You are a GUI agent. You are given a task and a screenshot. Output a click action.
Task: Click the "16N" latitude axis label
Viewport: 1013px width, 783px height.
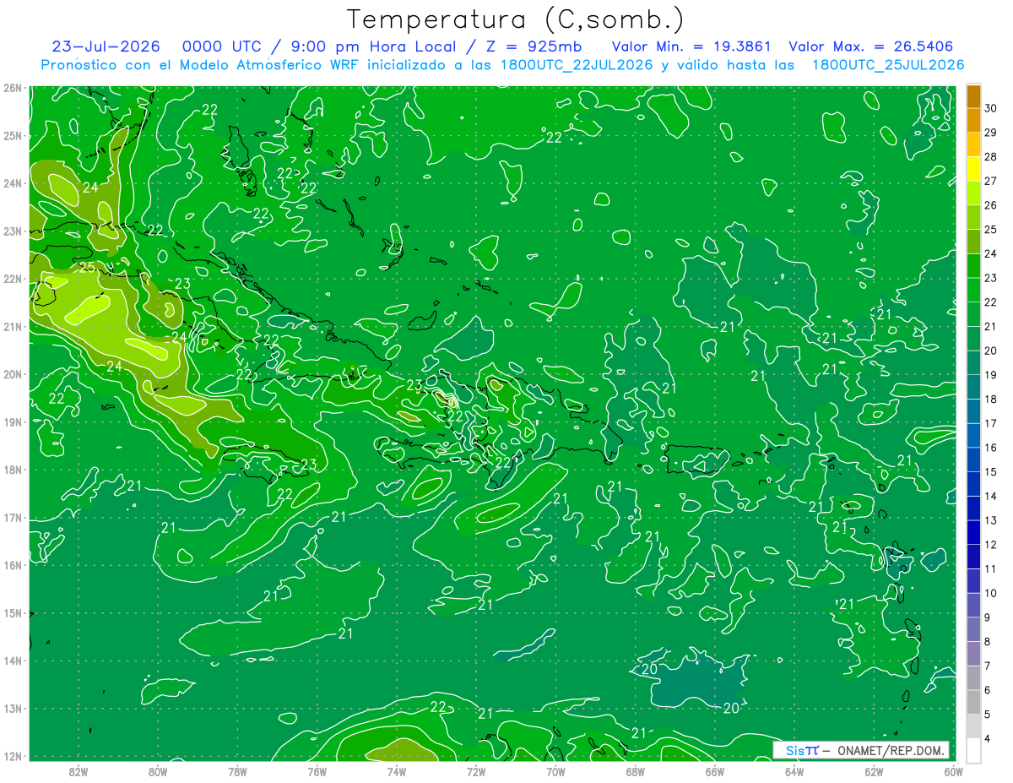(12, 565)
